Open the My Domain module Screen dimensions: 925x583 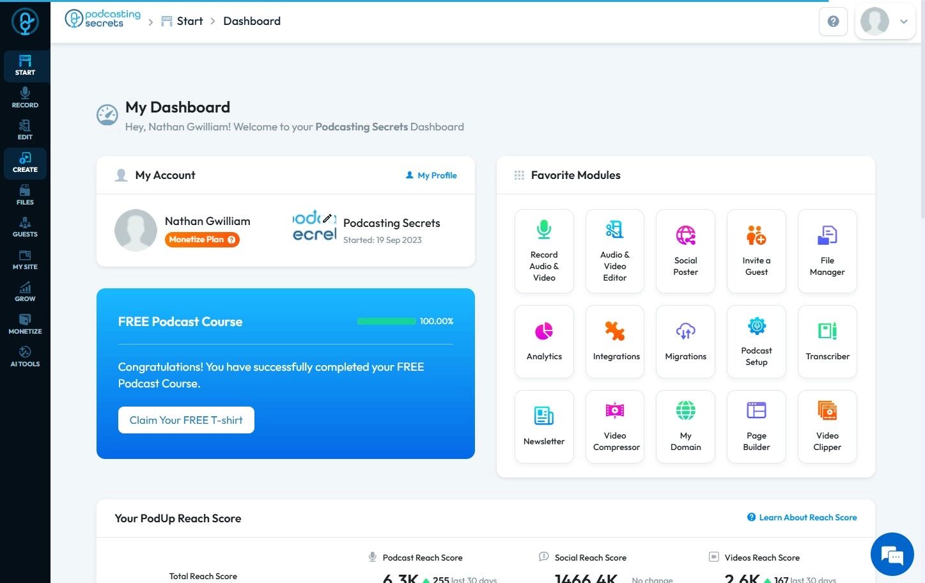point(686,426)
